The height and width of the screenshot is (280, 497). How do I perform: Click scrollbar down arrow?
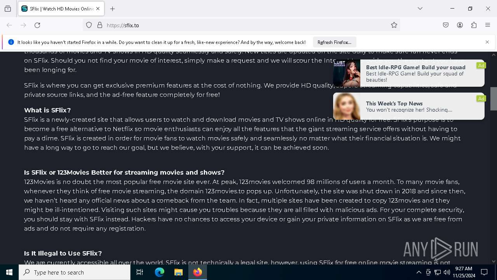pos(494,261)
